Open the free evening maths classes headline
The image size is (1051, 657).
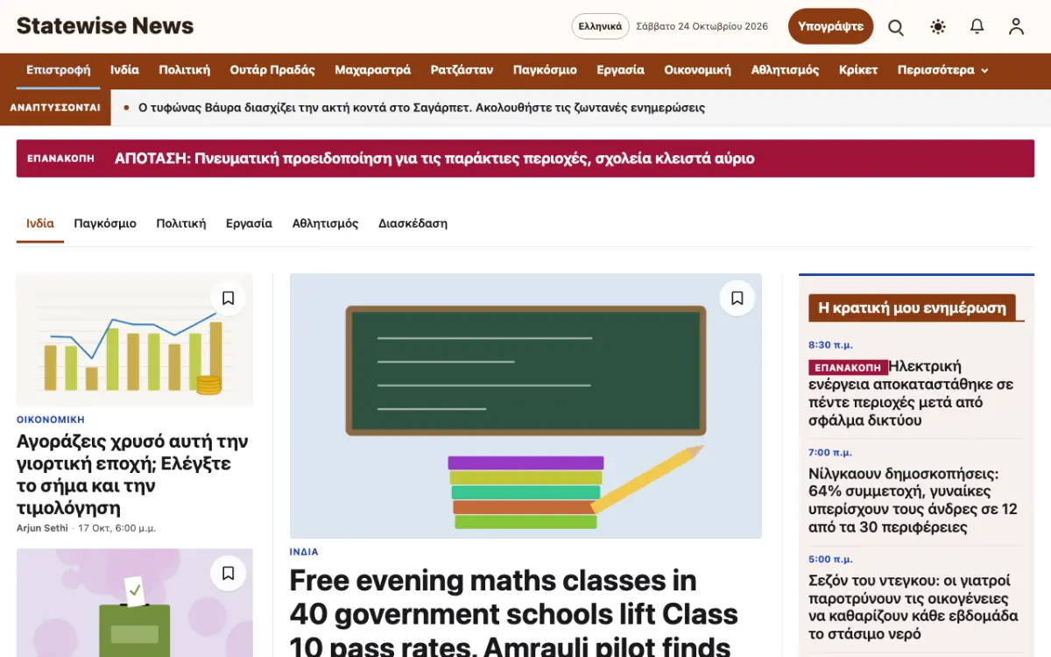[x=514, y=612]
